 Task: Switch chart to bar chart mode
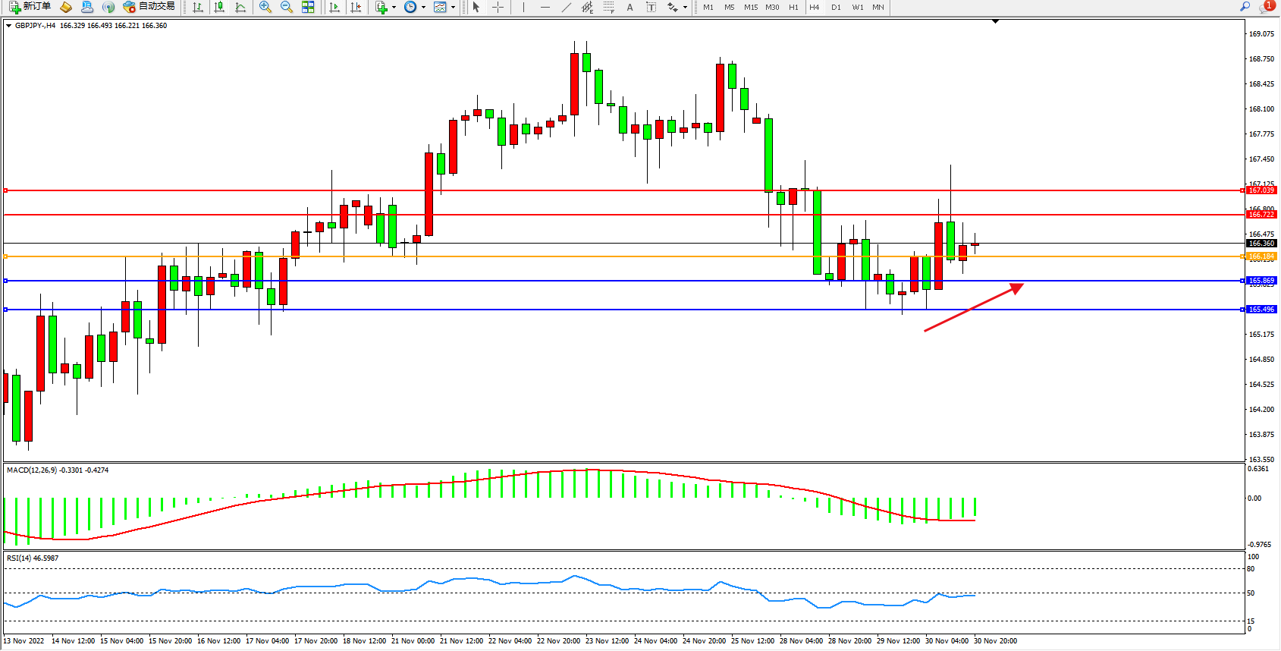(198, 7)
